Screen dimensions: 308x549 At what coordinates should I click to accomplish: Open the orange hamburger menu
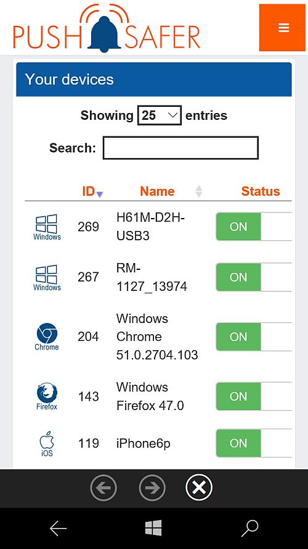point(282,28)
